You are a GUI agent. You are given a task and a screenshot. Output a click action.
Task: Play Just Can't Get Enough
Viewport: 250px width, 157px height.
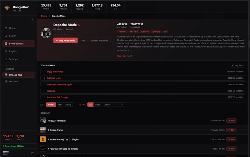57,97
